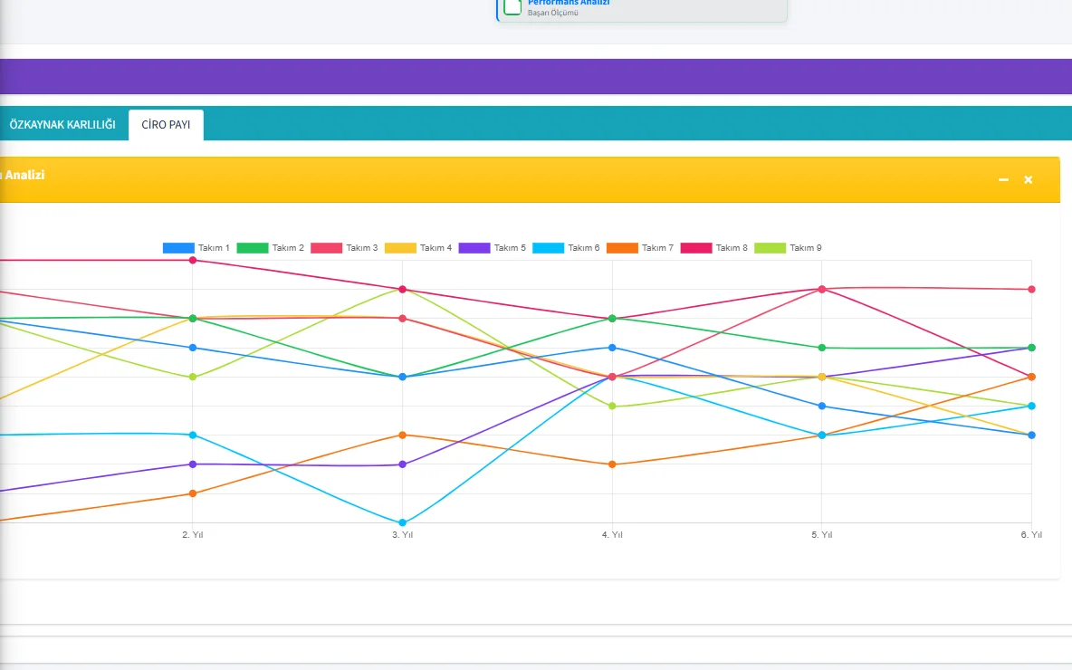Collapse the analysis panel with the minus icon
The image size is (1072, 670).
pos(1003,180)
